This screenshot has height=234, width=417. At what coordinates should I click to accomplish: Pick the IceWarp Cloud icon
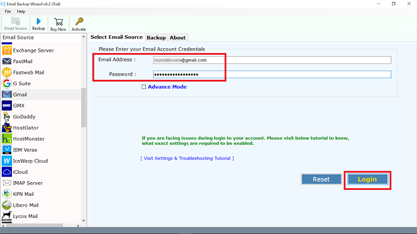(x=7, y=161)
